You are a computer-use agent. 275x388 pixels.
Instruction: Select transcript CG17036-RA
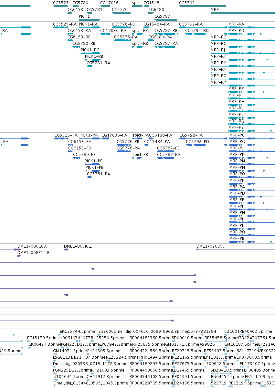click(x=113, y=31)
